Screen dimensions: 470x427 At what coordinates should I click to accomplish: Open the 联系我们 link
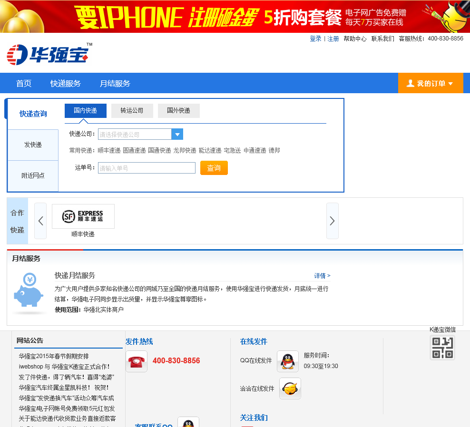coord(383,39)
